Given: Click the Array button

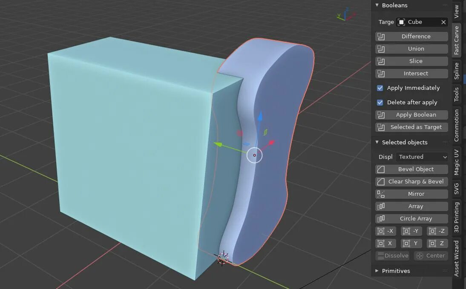Looking at the screenshot, I should pos(411,206).
